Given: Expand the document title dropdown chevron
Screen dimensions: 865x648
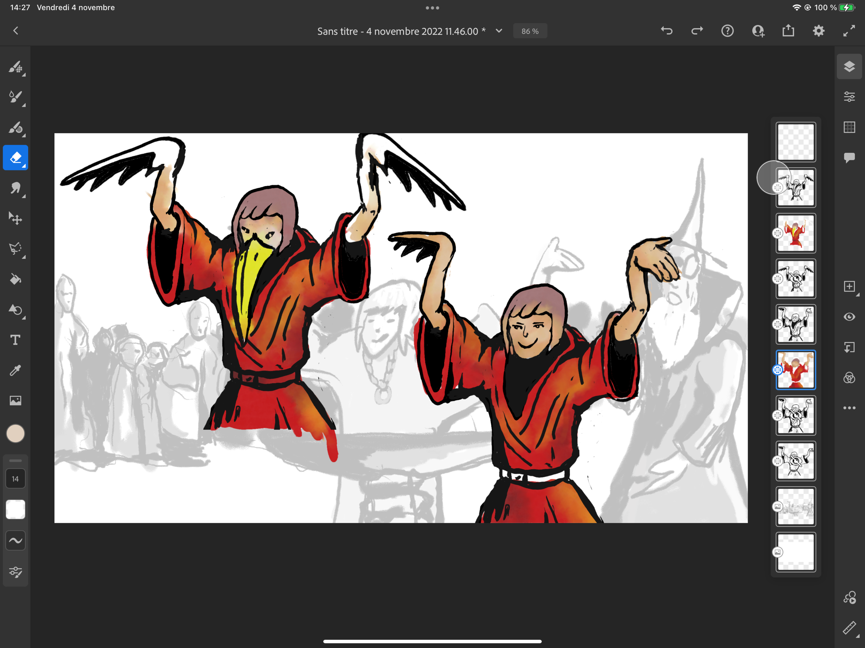Looking at the screenshot, I should coord(499,31).
